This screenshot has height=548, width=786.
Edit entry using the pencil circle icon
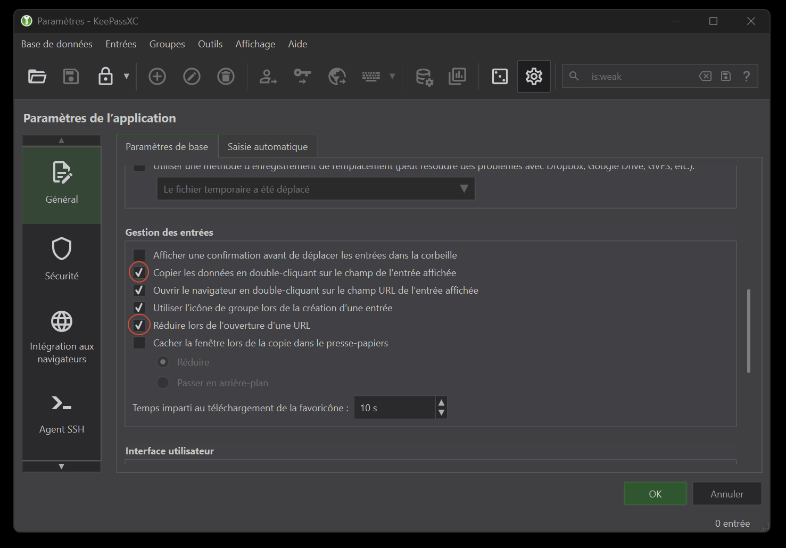click(x=192, y=77)
